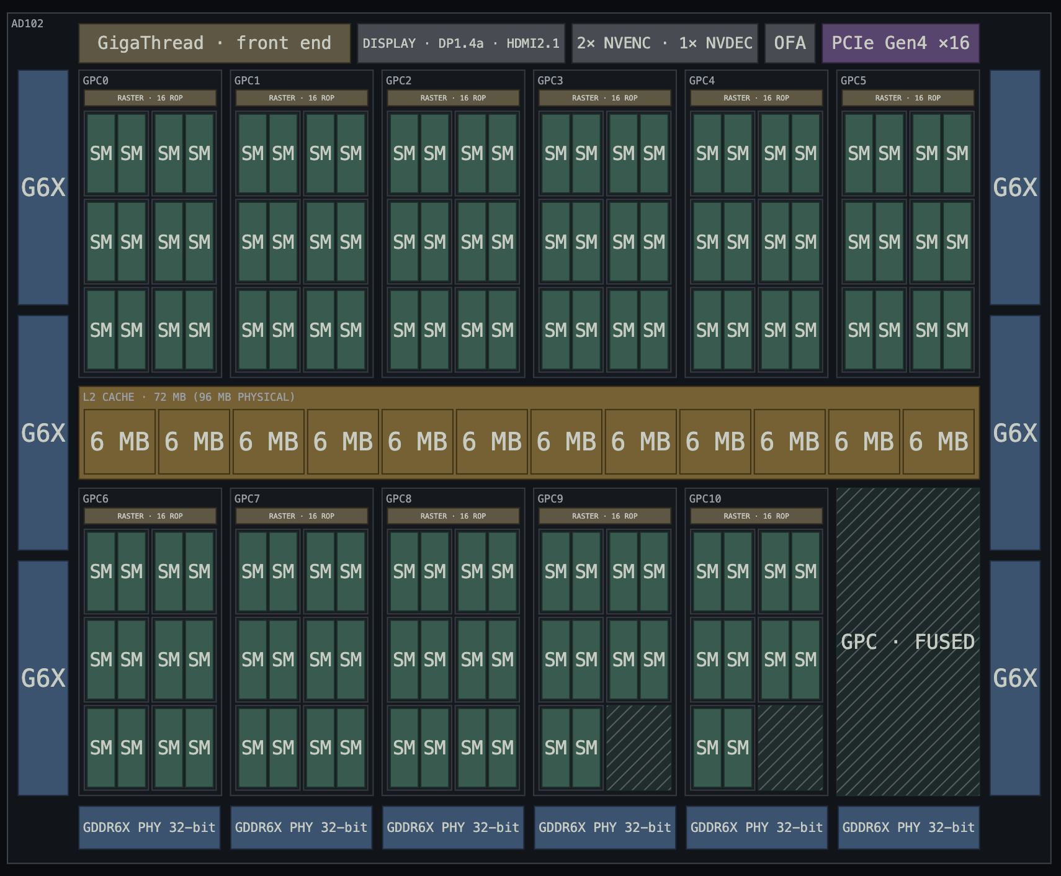Select the GDDR6X PHY 32-bit block under GPC7
This screenshot has height=876, width=1061.
click(x=301, y=828)
